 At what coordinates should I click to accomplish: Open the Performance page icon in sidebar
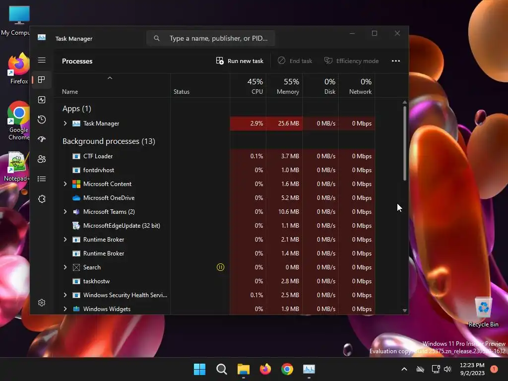coord(42,100)
